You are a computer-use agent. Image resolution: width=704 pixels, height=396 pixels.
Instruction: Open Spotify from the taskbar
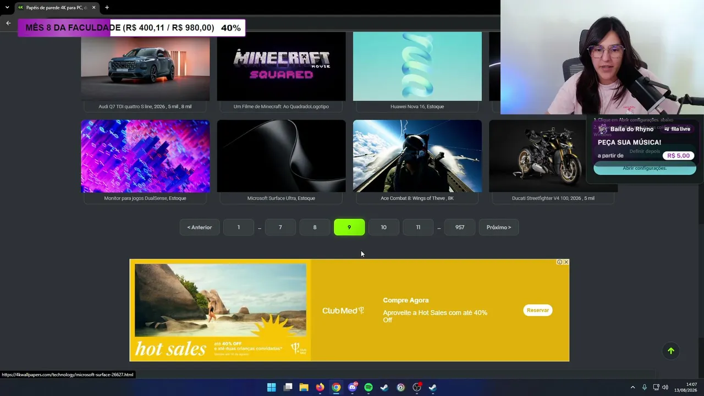click(369, 387)
